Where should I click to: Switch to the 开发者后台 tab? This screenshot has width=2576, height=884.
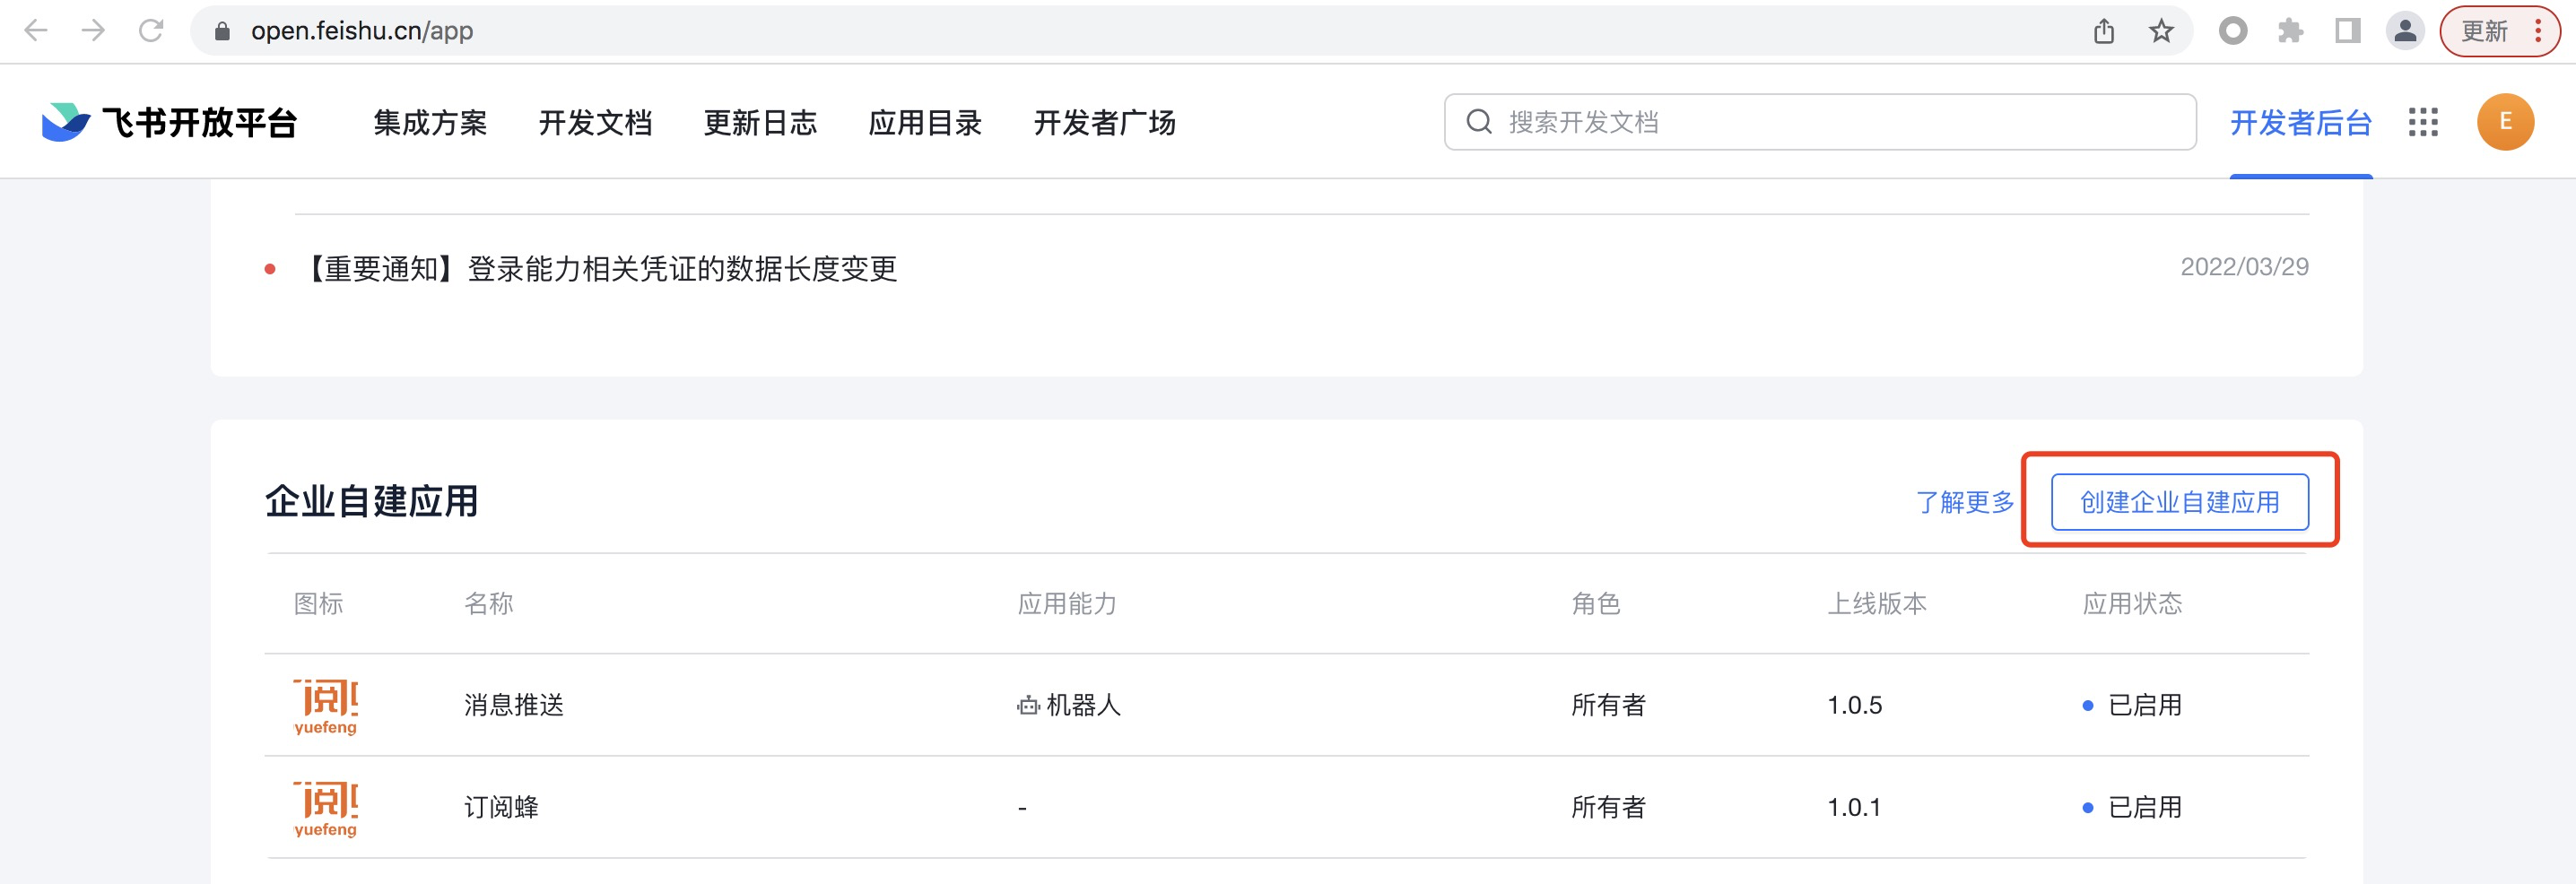[2300, 123]
